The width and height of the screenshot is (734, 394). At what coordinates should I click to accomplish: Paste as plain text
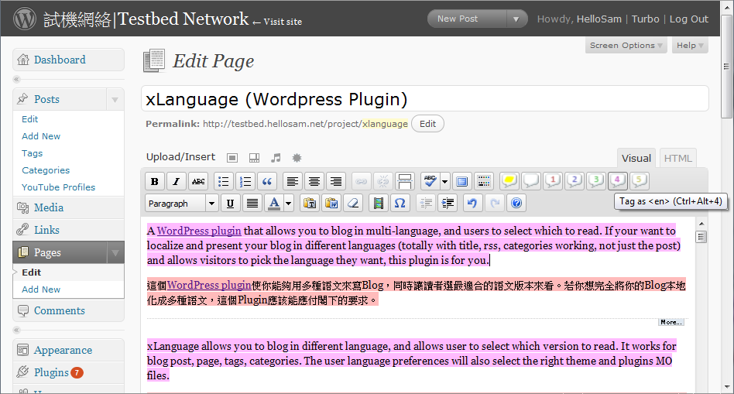[x=310, y=203]
